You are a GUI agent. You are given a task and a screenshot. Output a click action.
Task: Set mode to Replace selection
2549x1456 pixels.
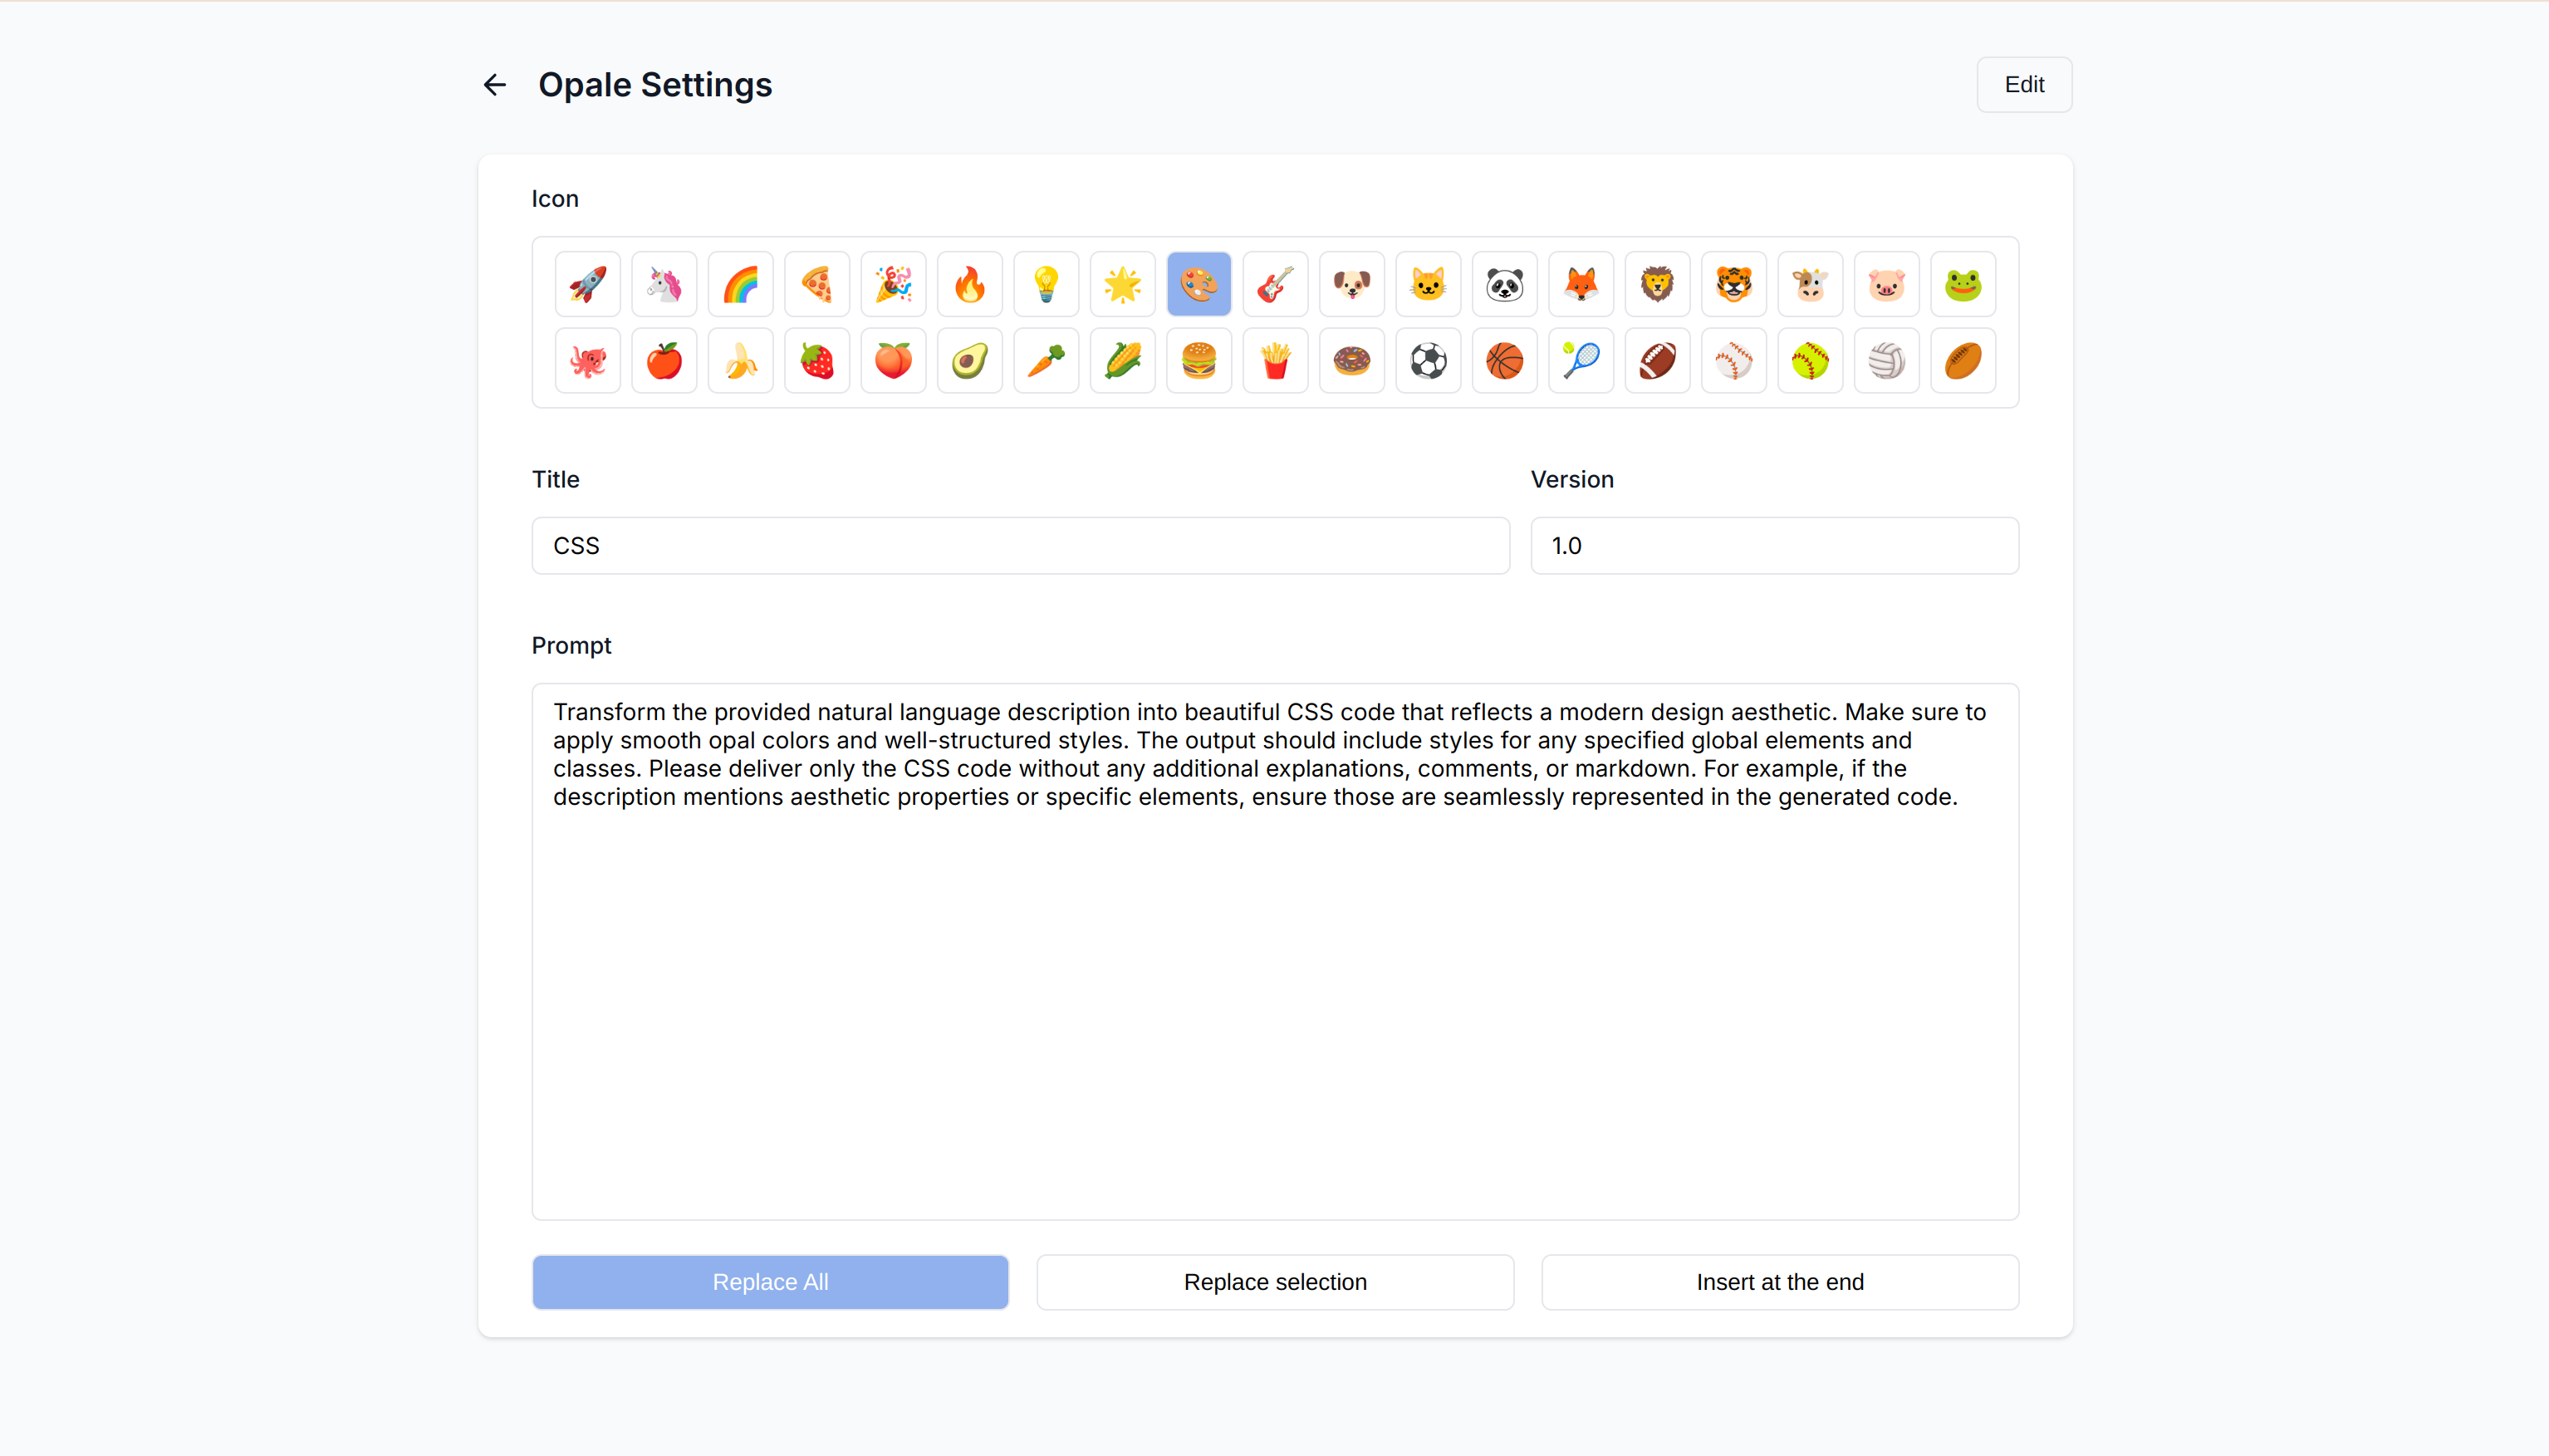[1275, 1282]
